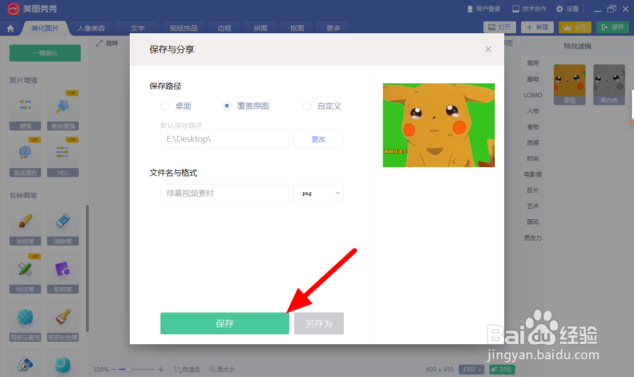Open the 更多 tools dropdown
634x377 pixels.
(332, 28)
